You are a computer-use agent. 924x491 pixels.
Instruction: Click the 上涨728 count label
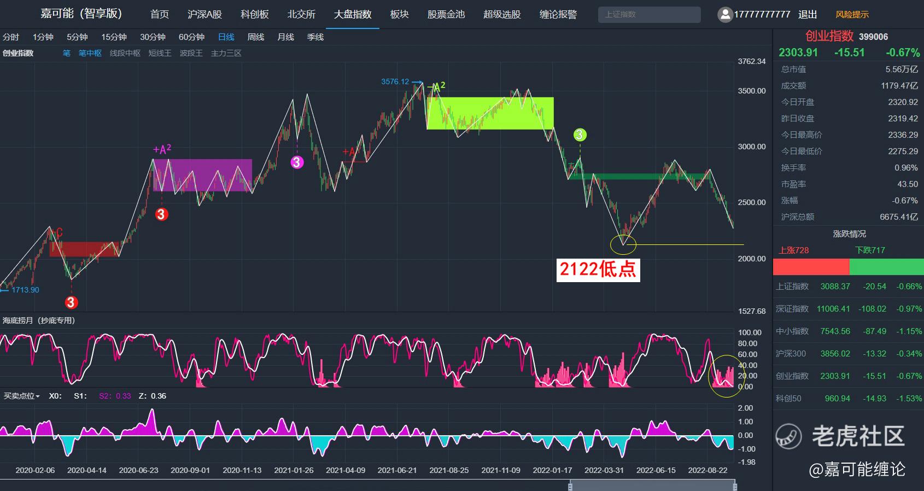pyautogui.click(x=794, y=250)
